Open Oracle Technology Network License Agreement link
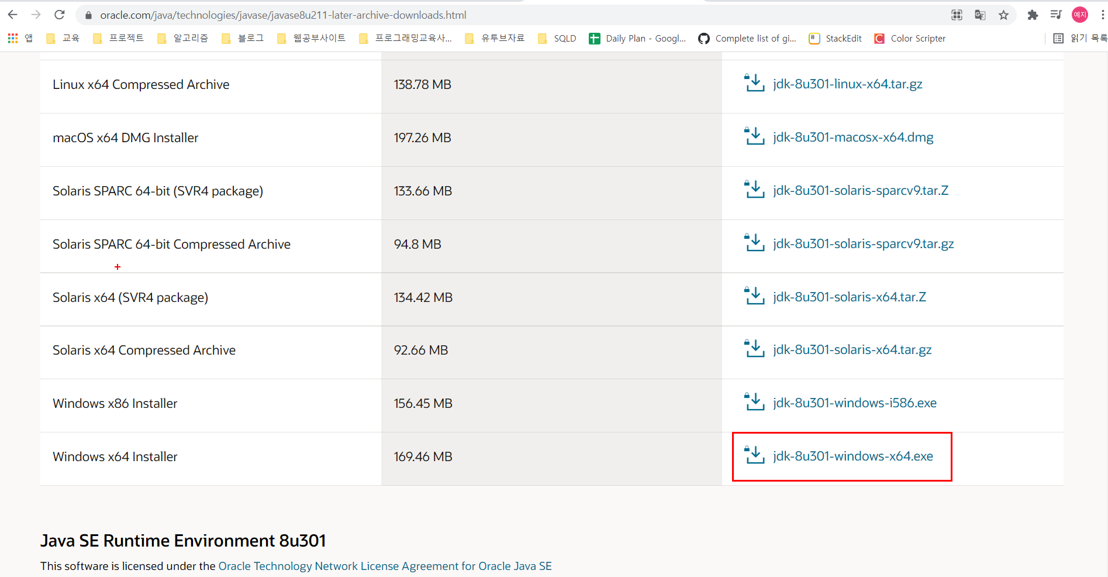Image resolution: width=1108 pixels, height=577 pixels. point(385,566)
